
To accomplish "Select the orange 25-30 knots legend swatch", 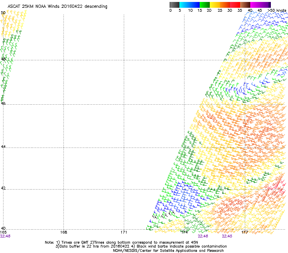I will [225, 5].
